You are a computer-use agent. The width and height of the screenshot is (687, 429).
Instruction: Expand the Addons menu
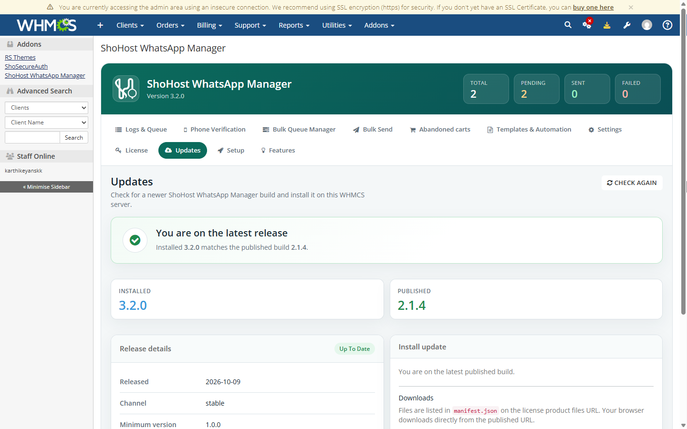tap(379, 25)
